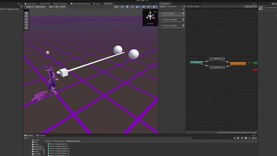Switch to the Parameters tab in Animator
This screenshot has width=277, height=156.
171,7
